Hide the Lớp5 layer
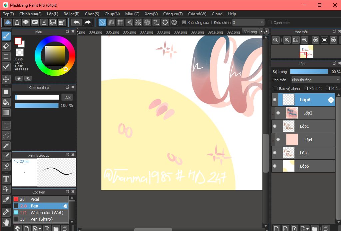 tap(275, 166)
